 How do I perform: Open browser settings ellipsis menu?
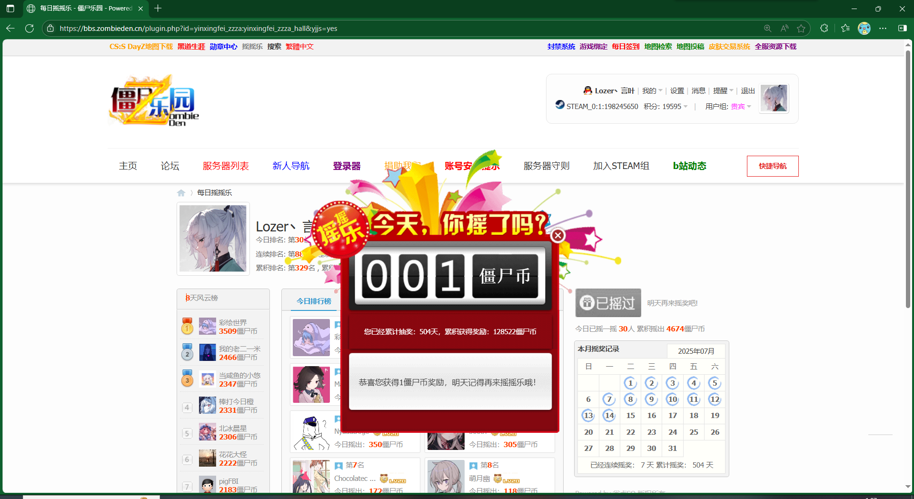click(883, 29)
